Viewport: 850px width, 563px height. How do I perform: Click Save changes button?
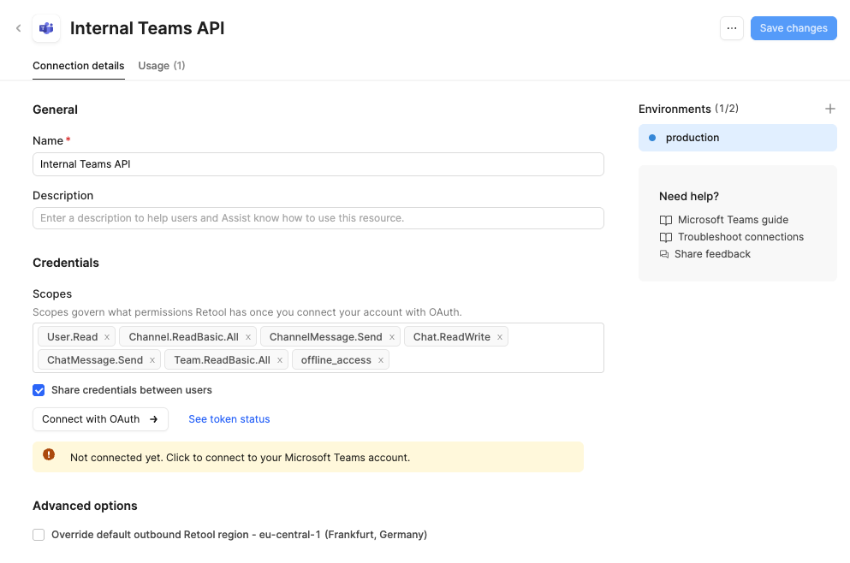click(793, 28)
